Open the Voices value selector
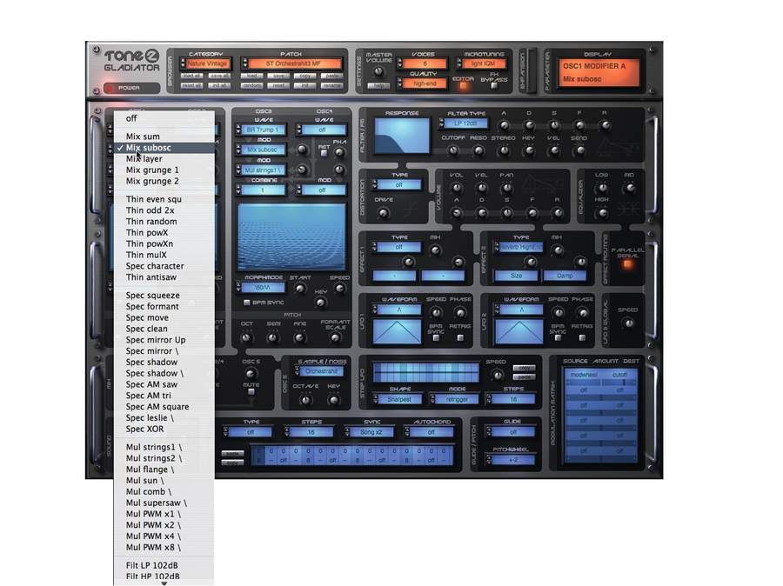Image resolution: width=783 pixels, height=586 pixels. (x=423, y=63)
